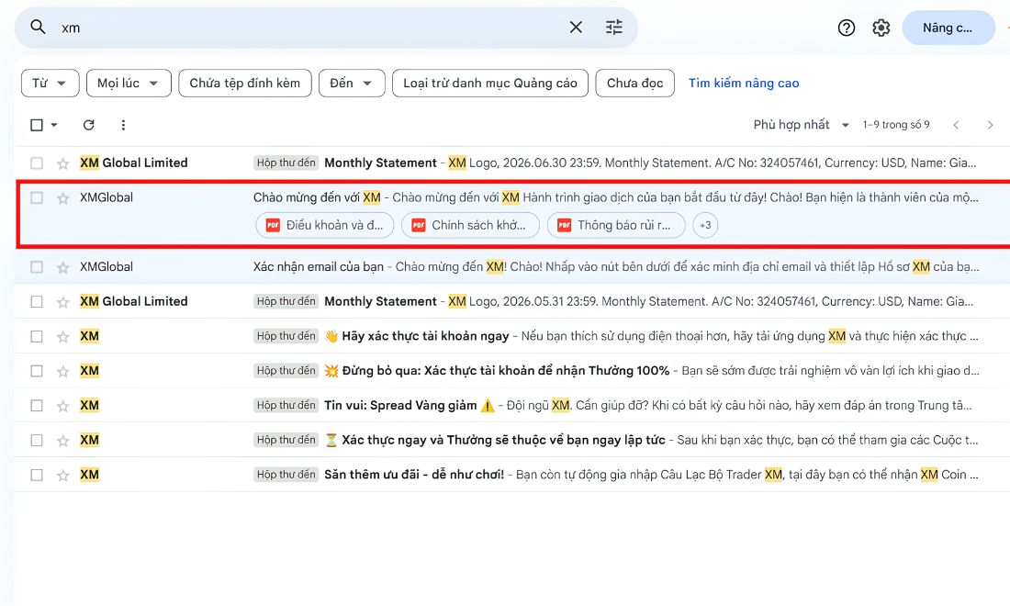Open the Settings gear icon
1010x606 pixels.
881,28
